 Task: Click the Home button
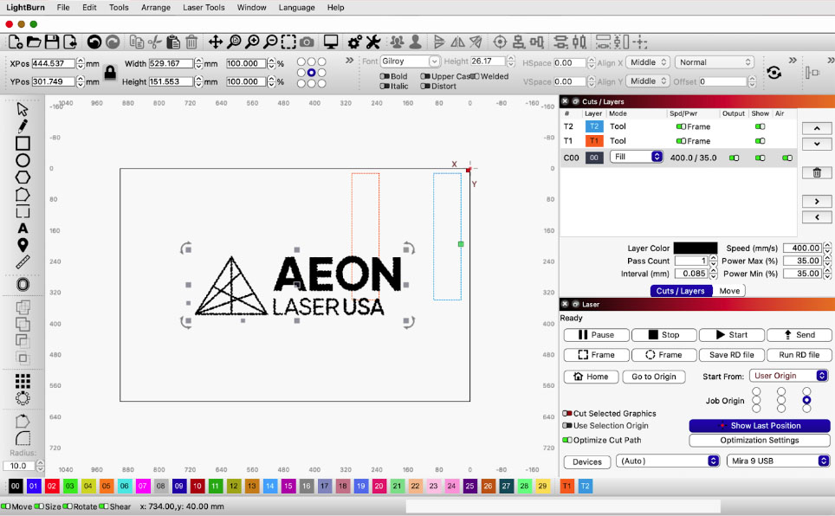click(x=591, y=377)
